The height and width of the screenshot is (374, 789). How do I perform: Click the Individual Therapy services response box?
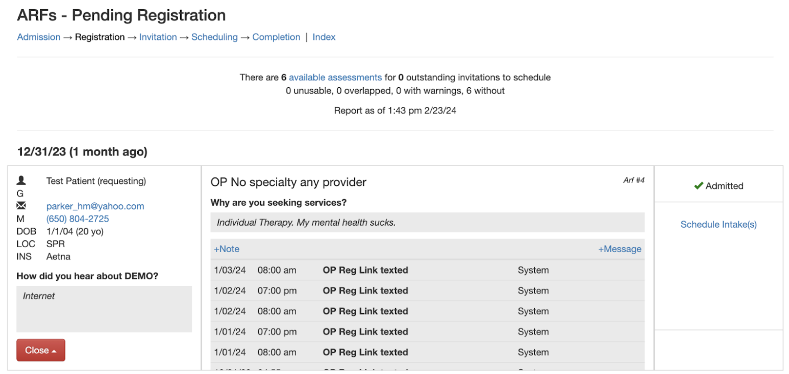click(x=428, y=222)
